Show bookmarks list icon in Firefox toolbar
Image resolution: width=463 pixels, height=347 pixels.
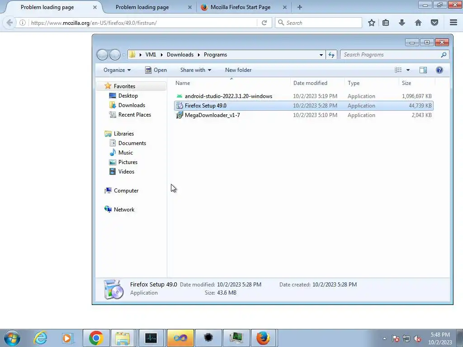point(386,23)
